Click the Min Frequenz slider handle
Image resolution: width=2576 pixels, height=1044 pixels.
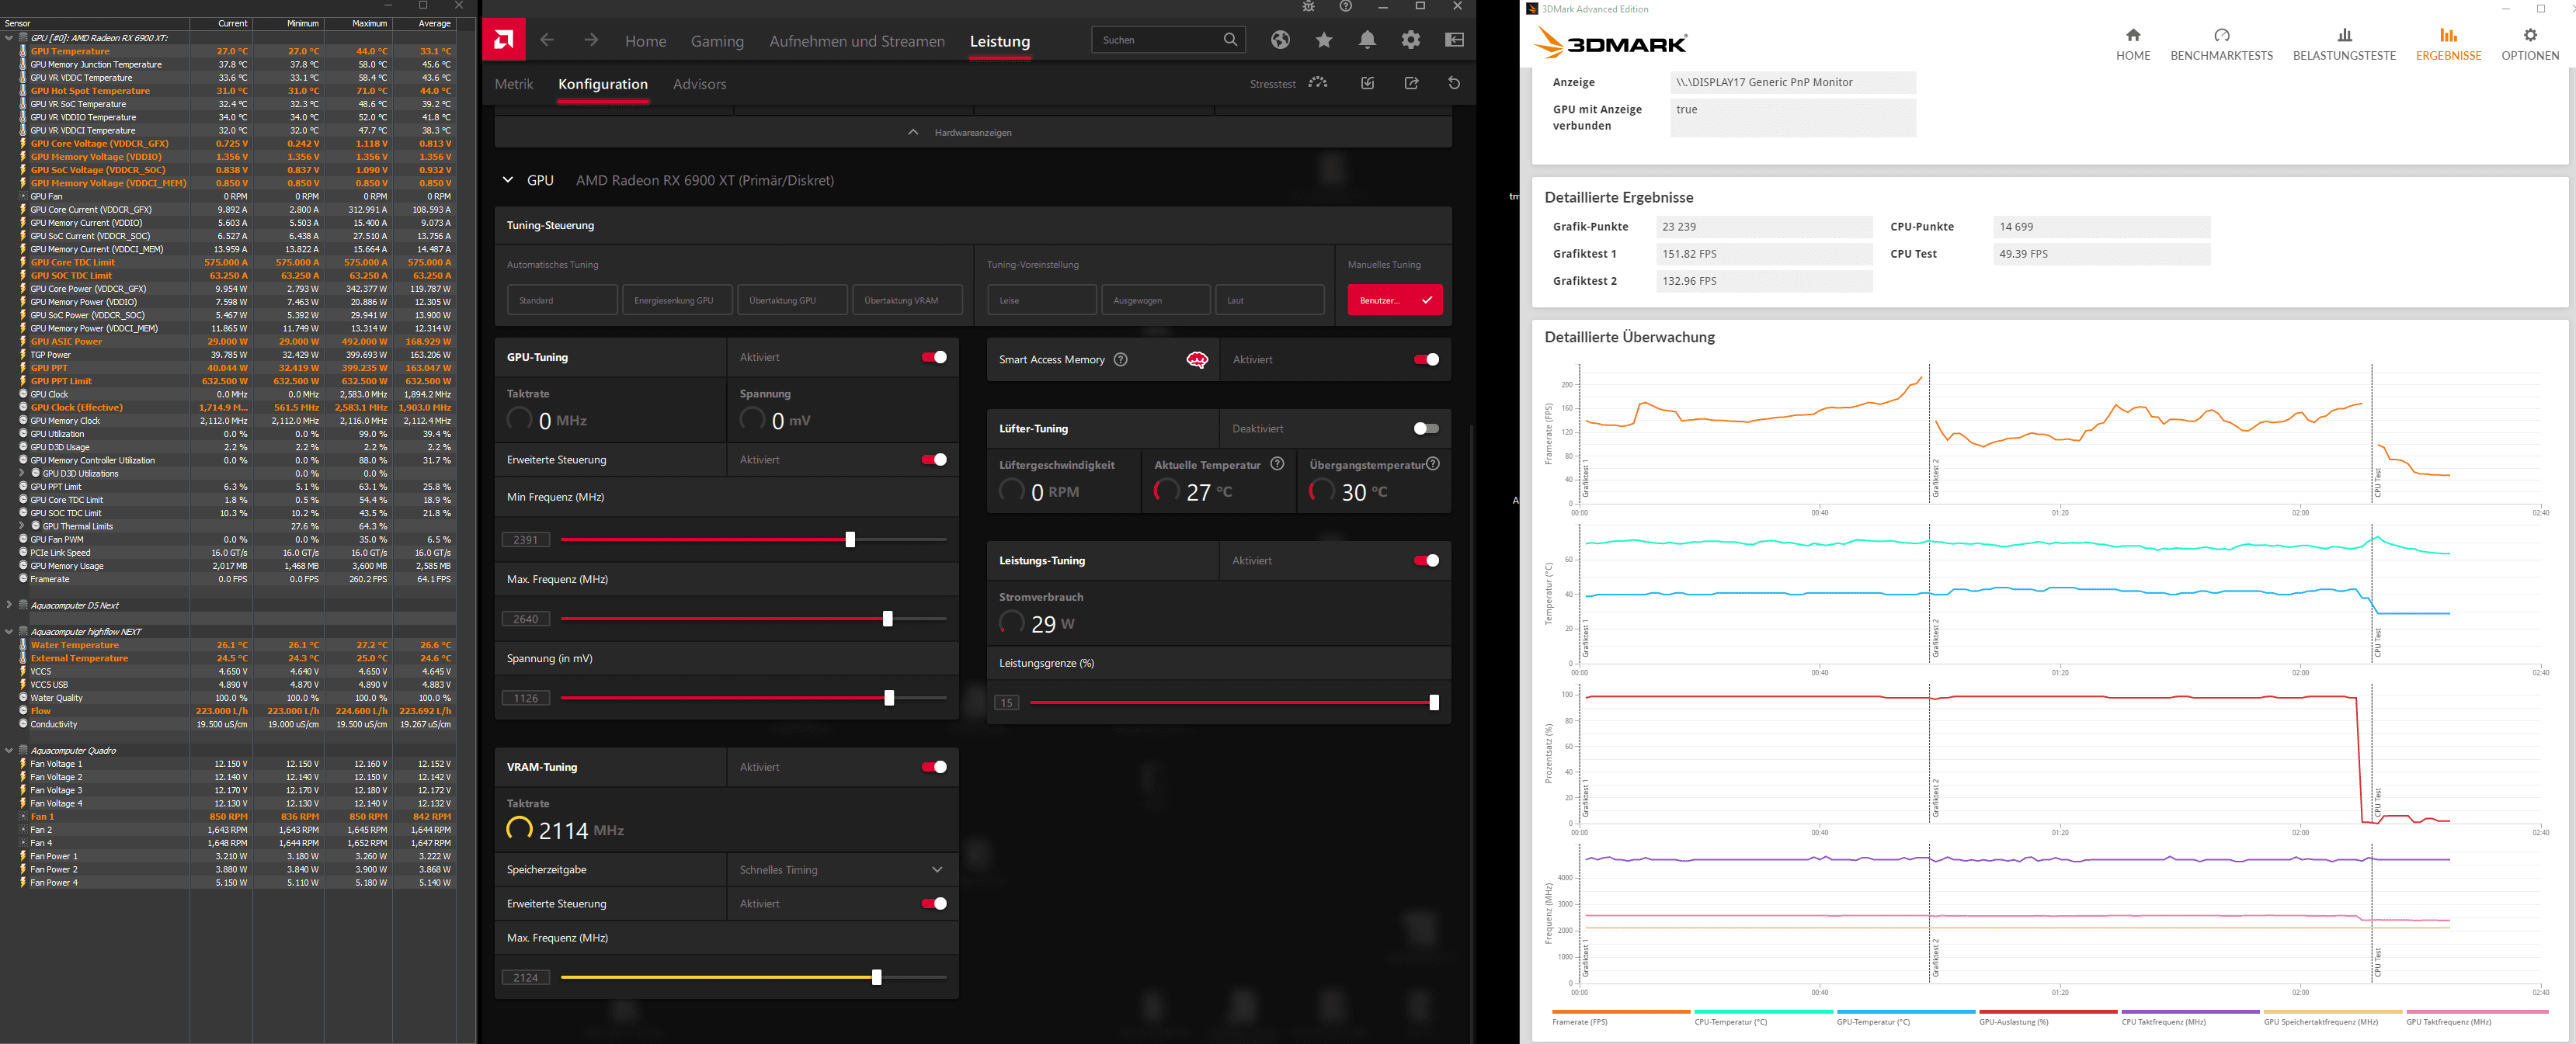coord(850,539)
